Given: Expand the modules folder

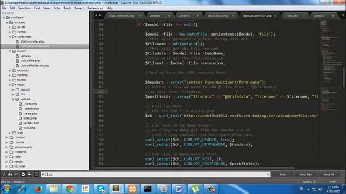Looking at the screenshot, I should click(x=10, y=71).
